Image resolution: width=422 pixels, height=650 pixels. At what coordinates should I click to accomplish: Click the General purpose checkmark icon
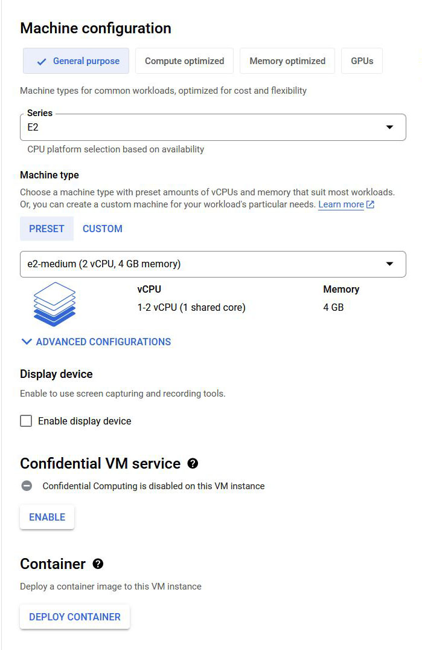click(42, 62)
